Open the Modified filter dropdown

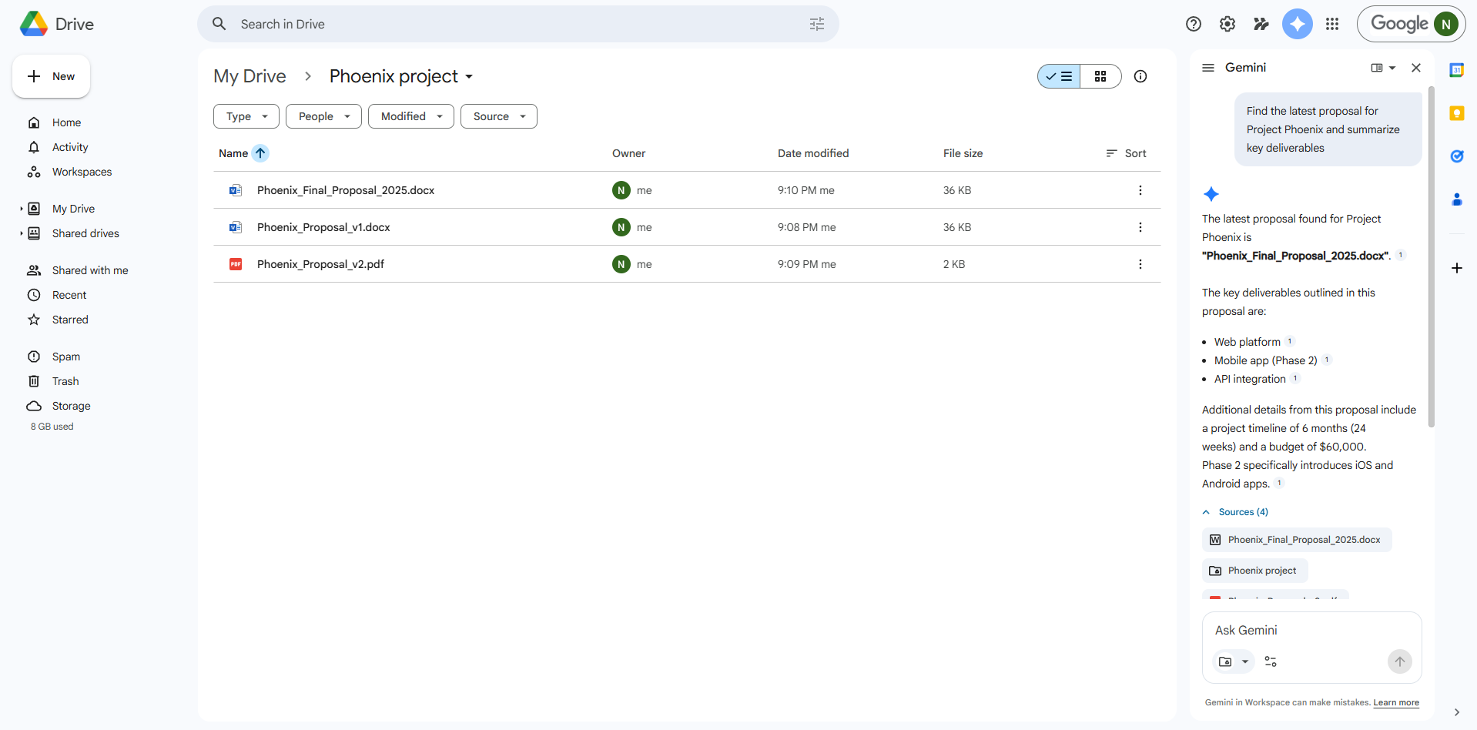pyautogui.click(x=410, y=116)
